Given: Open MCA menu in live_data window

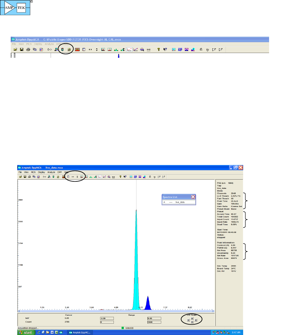Looking at the screenshot, I should coord(33,172).
